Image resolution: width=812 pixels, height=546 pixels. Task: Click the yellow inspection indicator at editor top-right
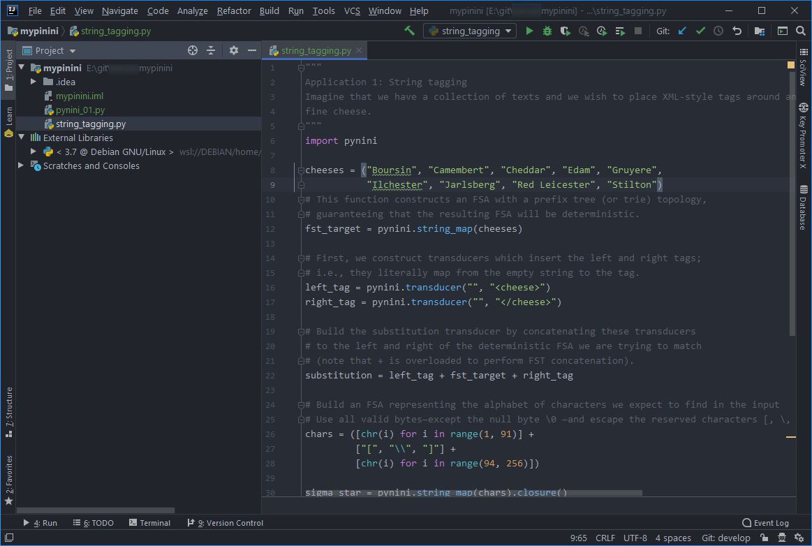(791, 65)
